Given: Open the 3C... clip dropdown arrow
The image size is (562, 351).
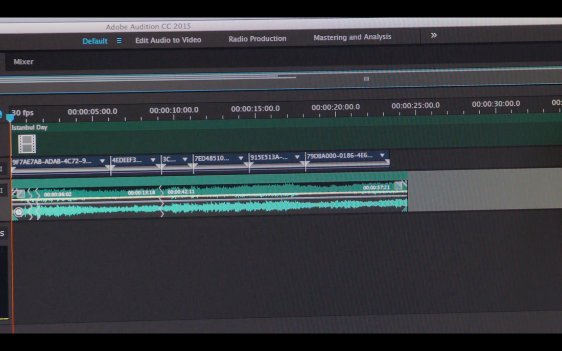Looking at the screenshot, I should click(185, 159).
